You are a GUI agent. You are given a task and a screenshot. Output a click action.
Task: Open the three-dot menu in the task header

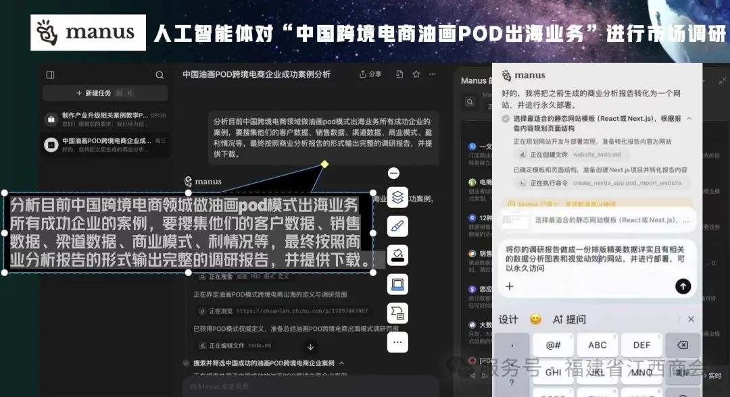(434, 74)
